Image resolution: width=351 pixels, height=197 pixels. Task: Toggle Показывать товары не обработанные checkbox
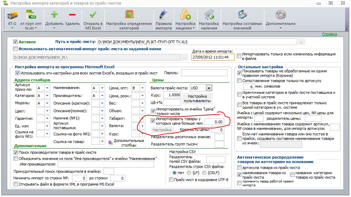tap(239, 73)
